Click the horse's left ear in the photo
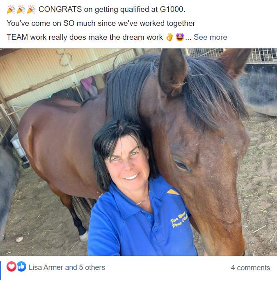 (173, 73)
